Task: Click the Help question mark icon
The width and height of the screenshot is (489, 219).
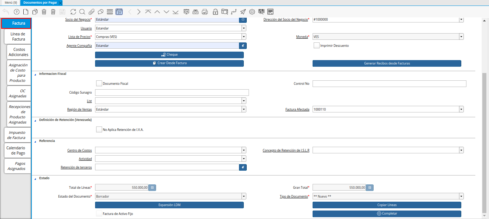Action: coord(16,12)
